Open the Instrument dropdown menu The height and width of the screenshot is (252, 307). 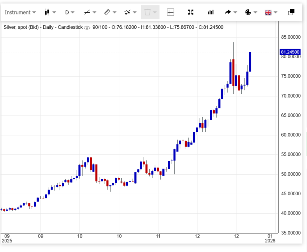tap(20, 12)
